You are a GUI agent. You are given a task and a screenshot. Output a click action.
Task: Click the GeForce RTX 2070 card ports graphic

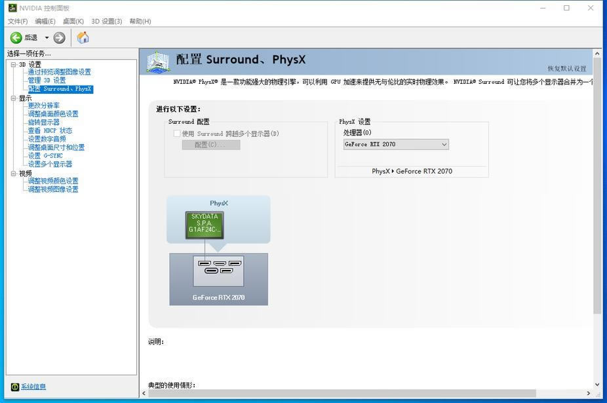[219, 271]
